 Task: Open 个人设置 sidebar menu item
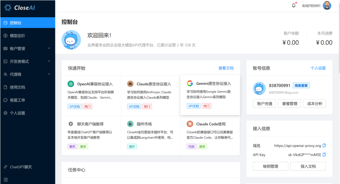[x=28, y=113]
